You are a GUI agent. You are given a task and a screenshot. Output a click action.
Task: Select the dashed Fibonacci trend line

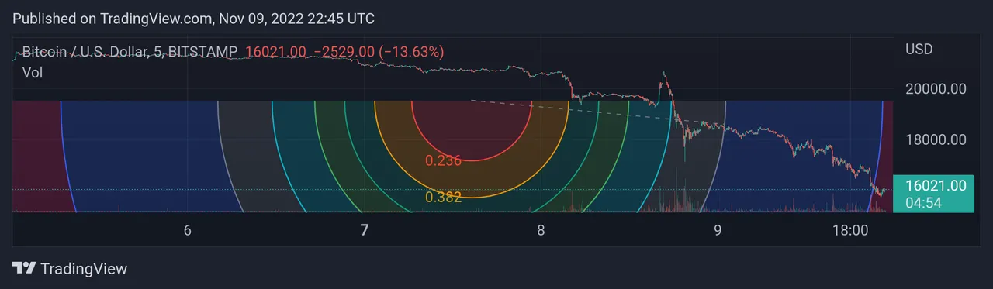pyautogui.click(x=597, y=113)
